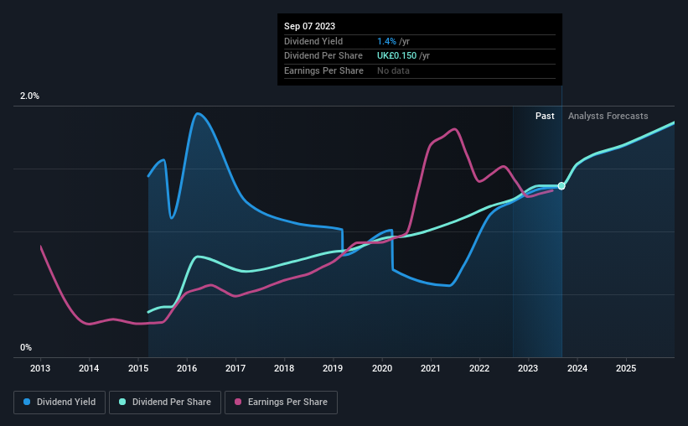
Task: Click the 2.0% y-axis label
Action: pos(29,96)
